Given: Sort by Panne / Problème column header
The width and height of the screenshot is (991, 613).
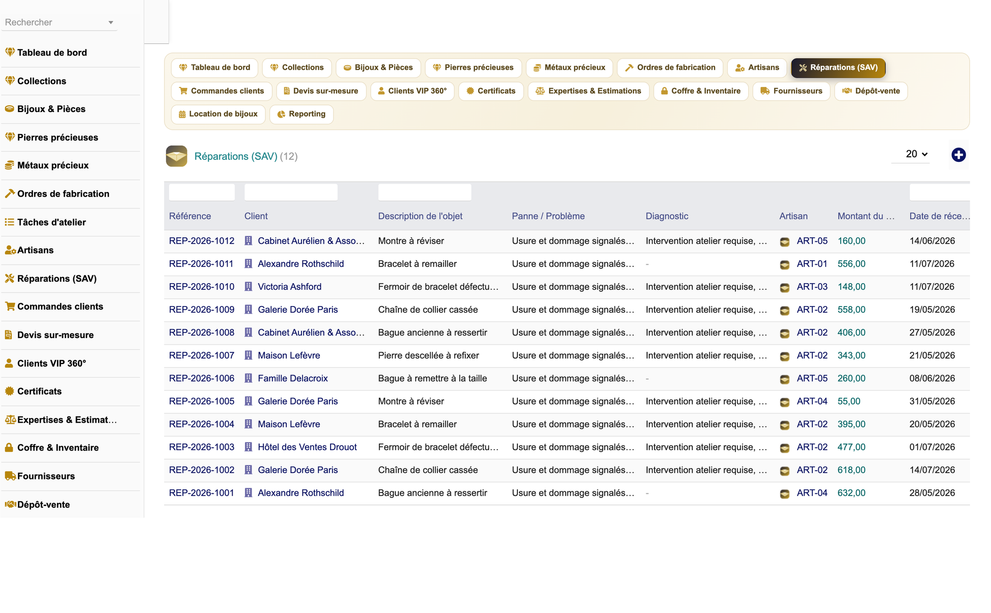Looking at the screenshot, I should click(548, 216).
